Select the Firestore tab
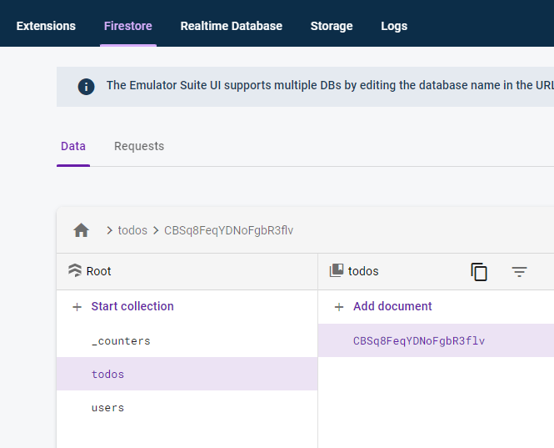 [x=128, y=26]
